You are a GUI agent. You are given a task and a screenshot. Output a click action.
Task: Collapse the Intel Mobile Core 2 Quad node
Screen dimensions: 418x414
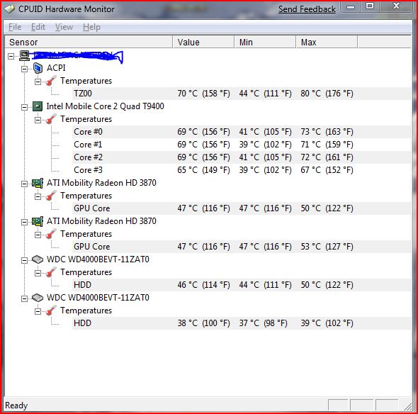[25, 108]
